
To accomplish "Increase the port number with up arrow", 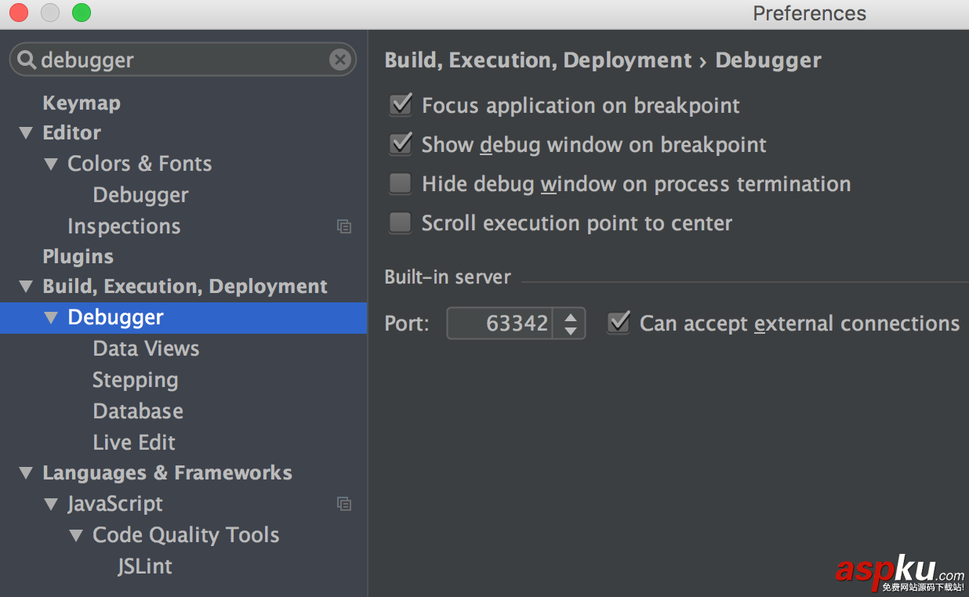I will [570, 317].
